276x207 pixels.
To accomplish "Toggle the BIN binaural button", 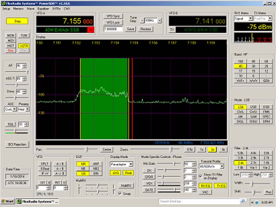I will click(96, 174).
